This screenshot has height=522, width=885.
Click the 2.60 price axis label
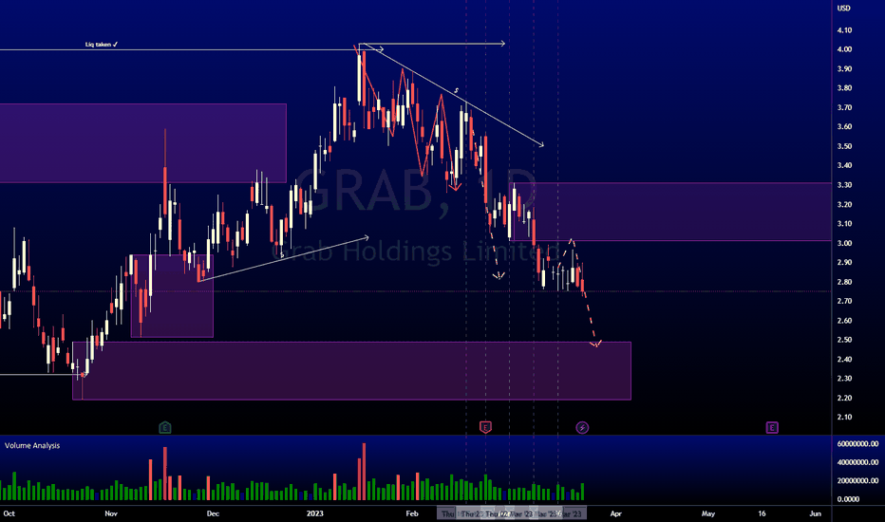tap(844, 321)
